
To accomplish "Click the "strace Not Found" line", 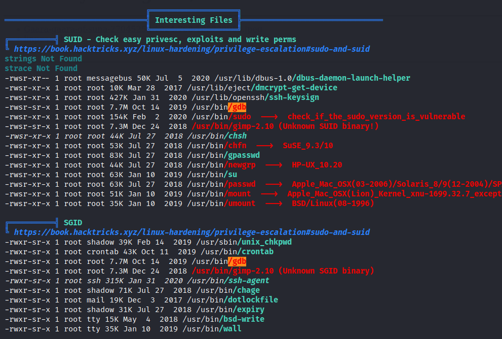I will pos(41,69).
